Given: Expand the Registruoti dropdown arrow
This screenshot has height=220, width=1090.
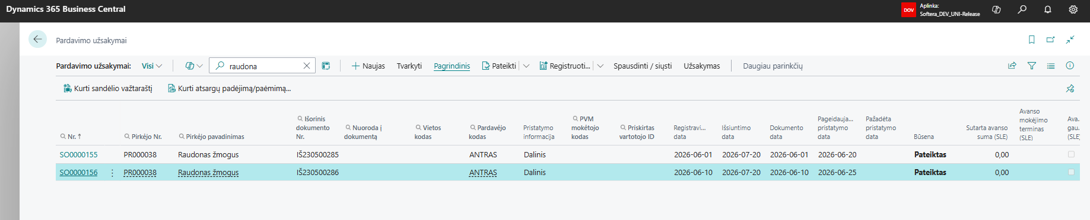Looking at the screenshot, I should (600, 66).
